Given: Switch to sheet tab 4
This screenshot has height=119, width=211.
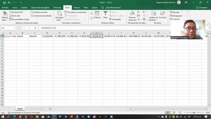Looking at the screenshot, I should coord(42,109).
